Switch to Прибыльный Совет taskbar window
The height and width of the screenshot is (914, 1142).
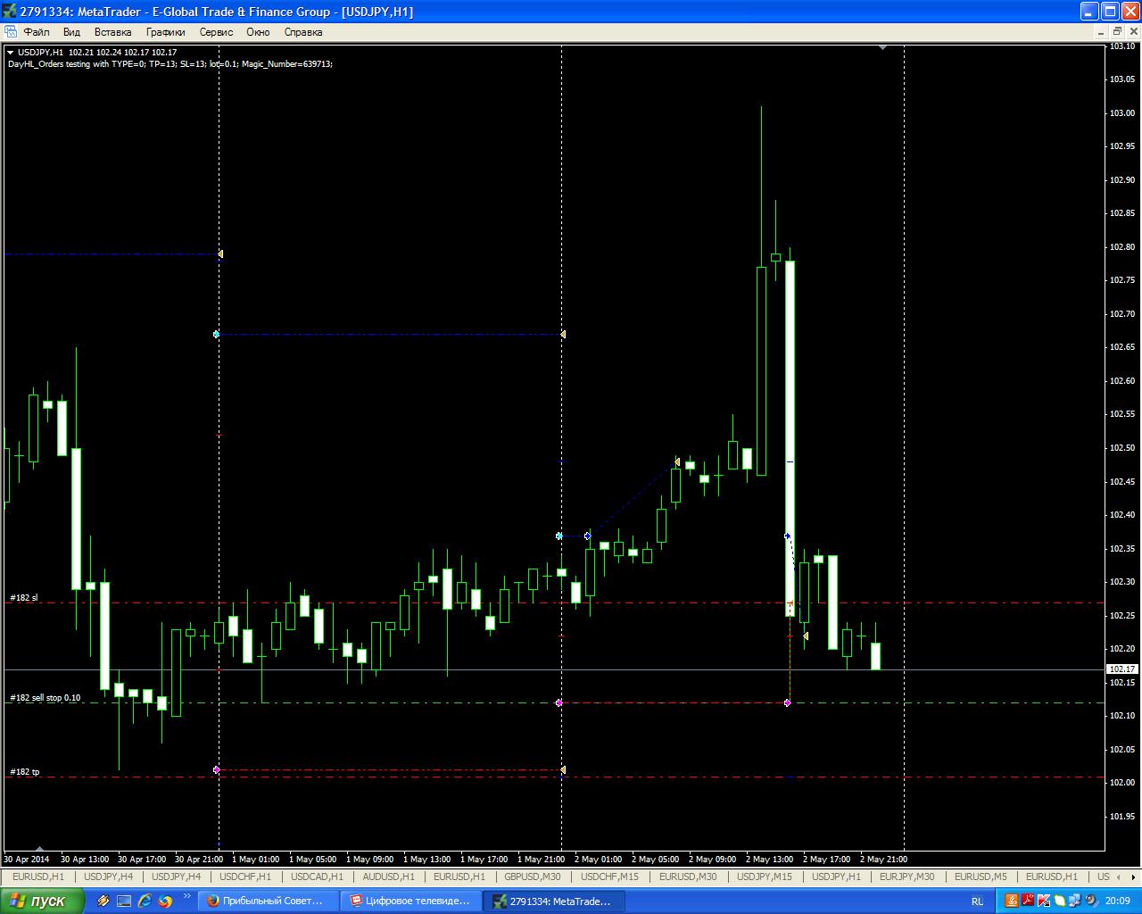(269, 902)
